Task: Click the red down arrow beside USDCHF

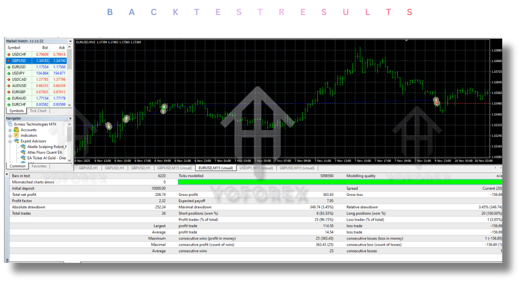Action: coord(9,54)
